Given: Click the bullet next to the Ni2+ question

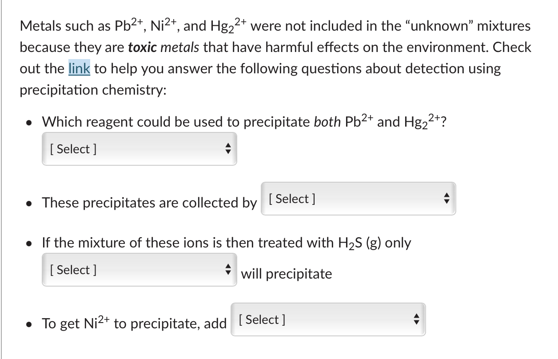Looking at the screenshot, I should tap(29, 324).
